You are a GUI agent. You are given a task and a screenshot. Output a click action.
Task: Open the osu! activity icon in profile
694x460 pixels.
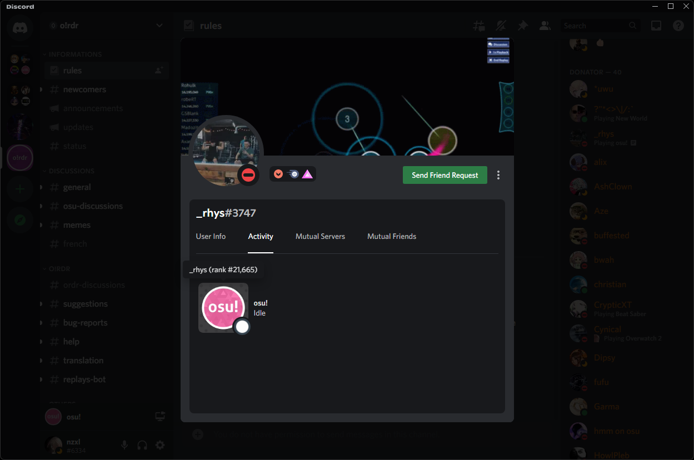click(x=223, y=307)
